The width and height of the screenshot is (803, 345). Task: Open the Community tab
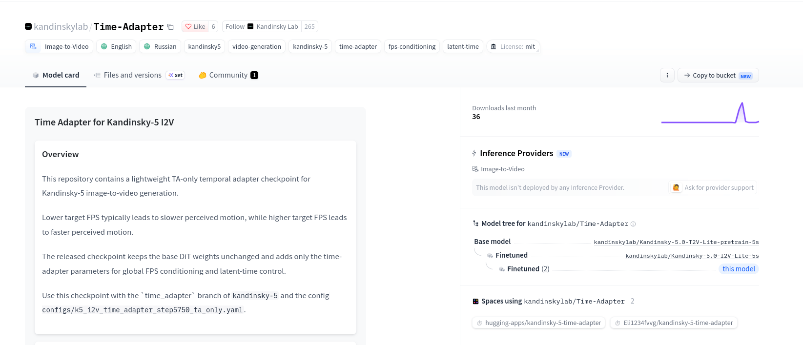click(228, 75)
